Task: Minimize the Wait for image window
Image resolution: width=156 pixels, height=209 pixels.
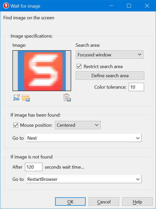Action: 111,6
